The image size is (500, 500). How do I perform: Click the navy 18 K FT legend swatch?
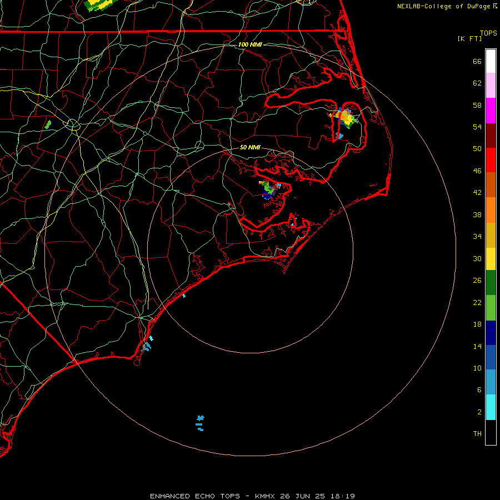coord(491,333)
